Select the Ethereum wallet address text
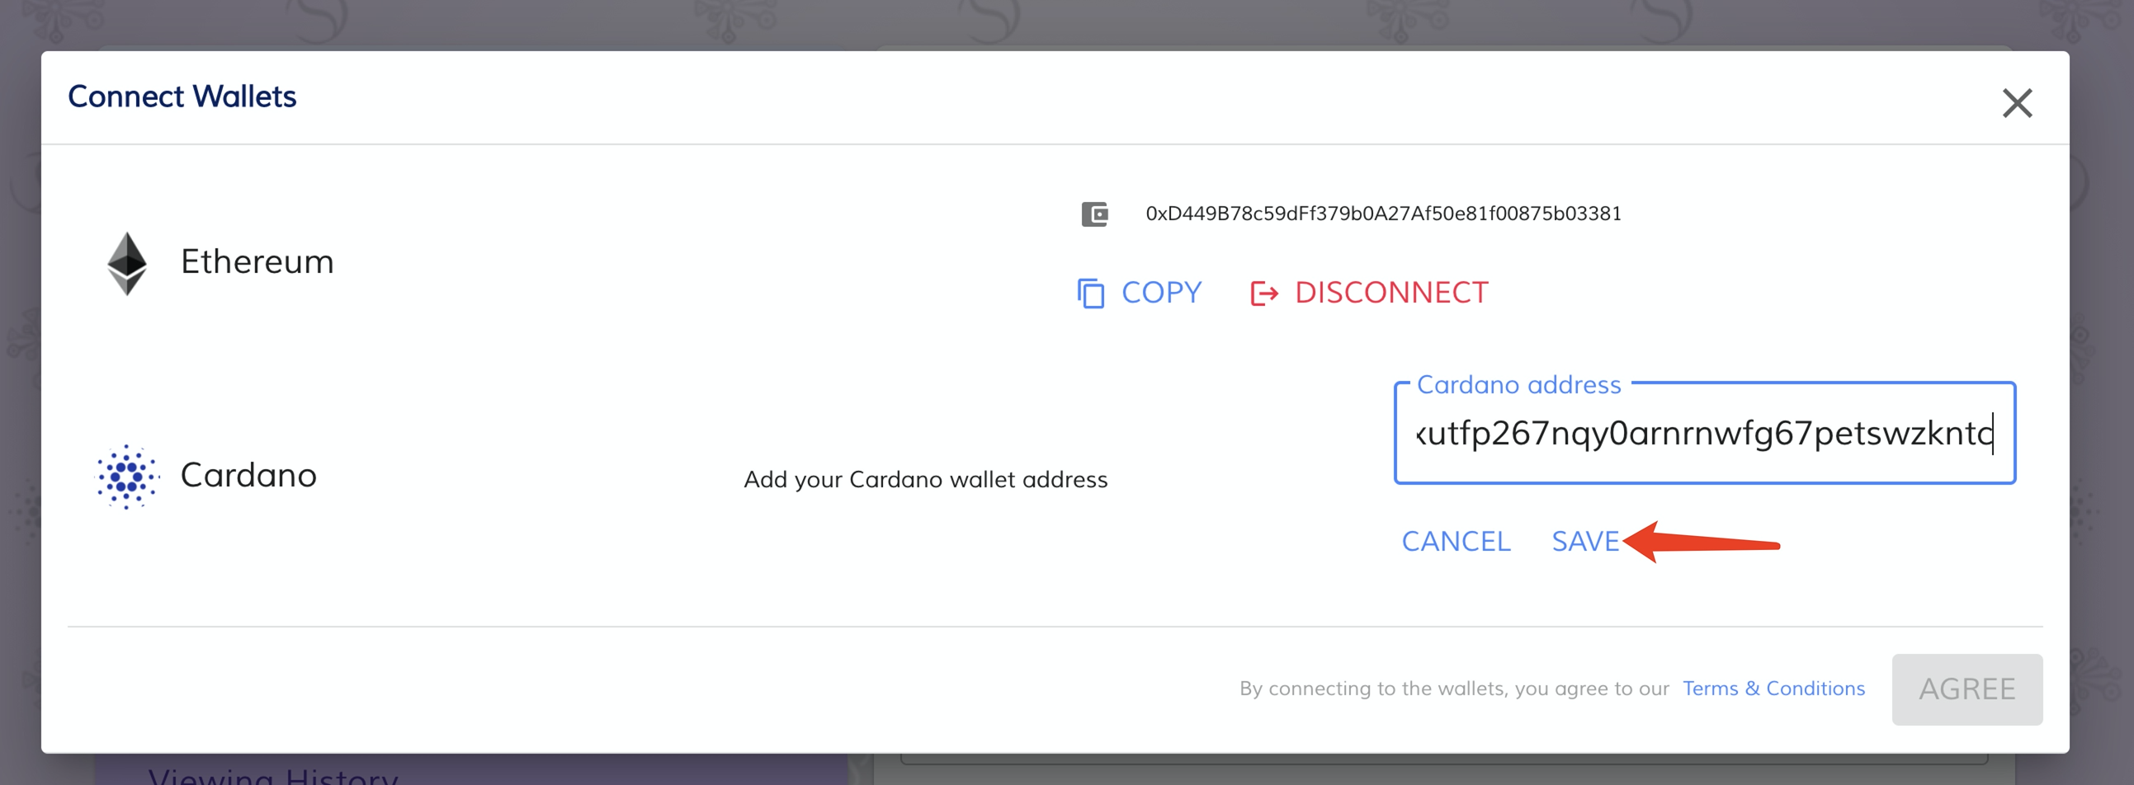This screenshot has height=785, width=2134. pos(1382,214)
